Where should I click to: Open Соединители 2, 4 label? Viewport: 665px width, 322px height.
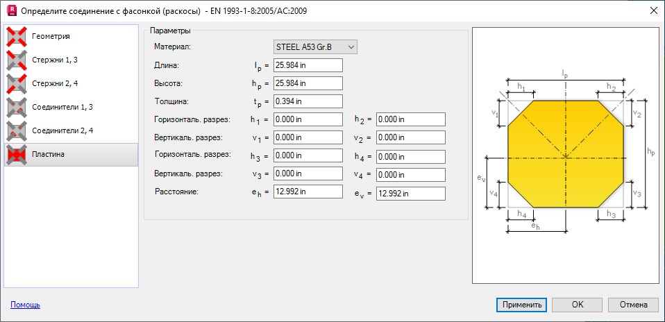click(x=62, y=130)
